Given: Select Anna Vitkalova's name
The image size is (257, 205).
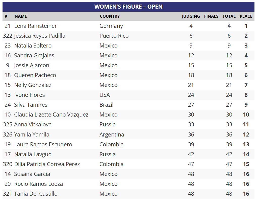Looking at the screenshot, I should tap(33, 124).
